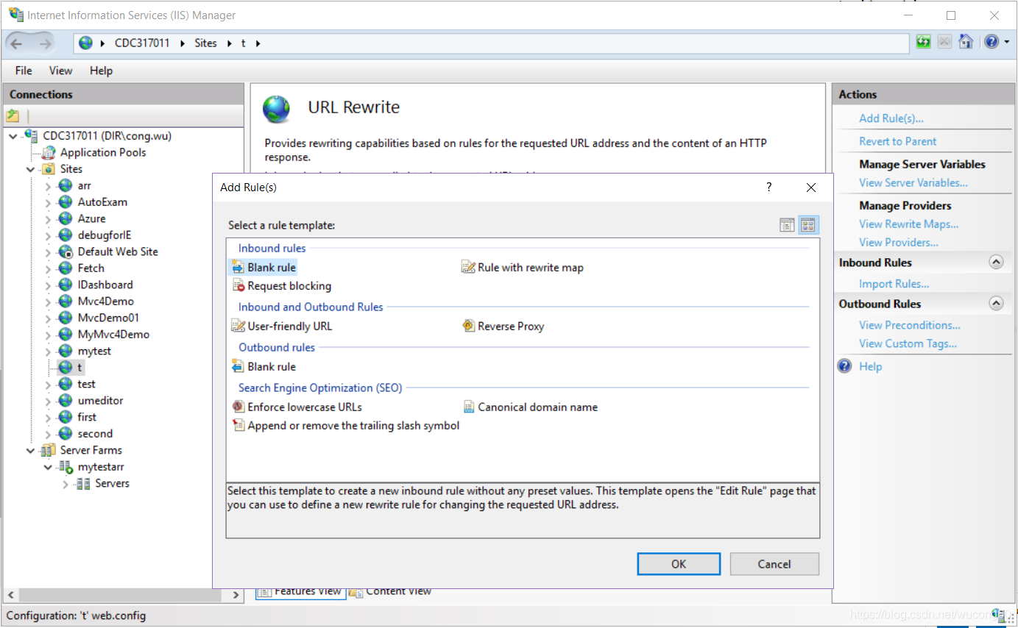Click the Home icon in the address bar
The width and height of the screenshot is (1018, 628).
coord(966,42)
